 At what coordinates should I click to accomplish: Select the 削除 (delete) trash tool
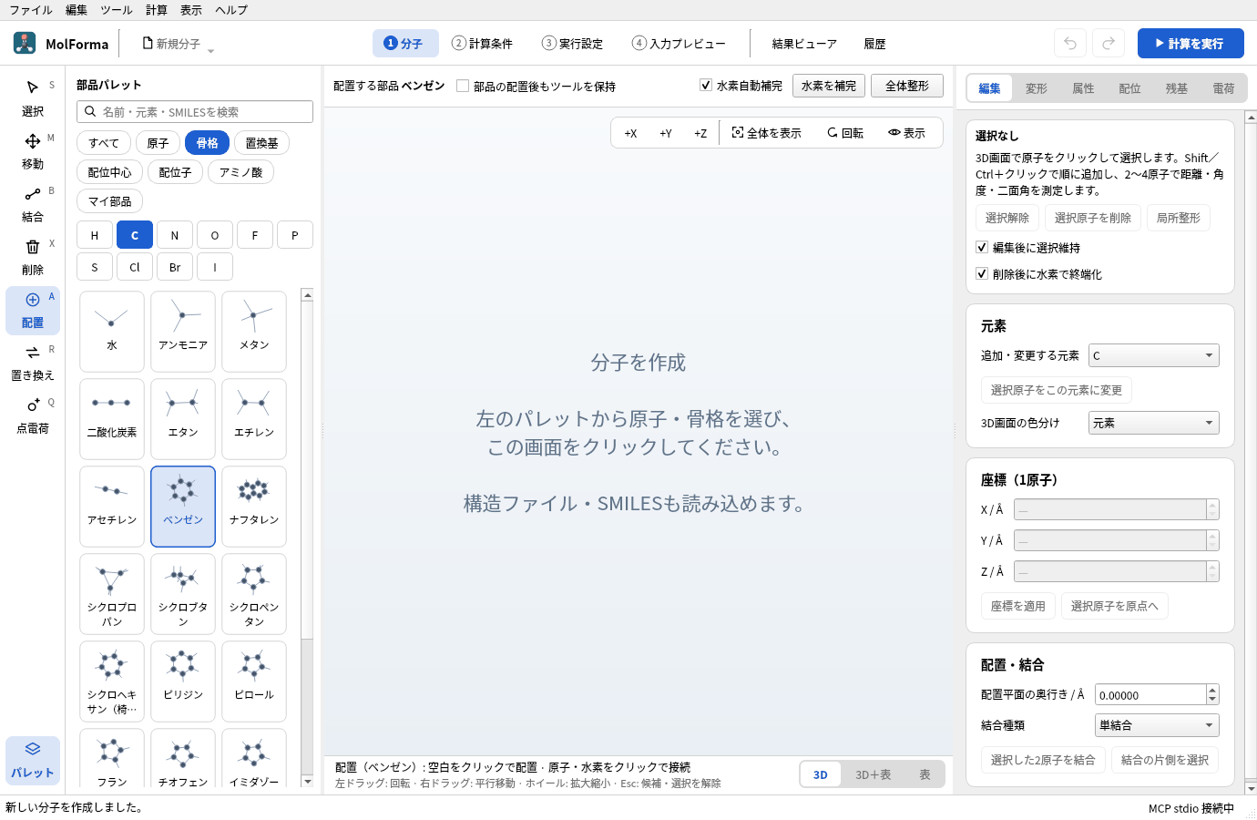pyautogui.click(x=33, y=257)
